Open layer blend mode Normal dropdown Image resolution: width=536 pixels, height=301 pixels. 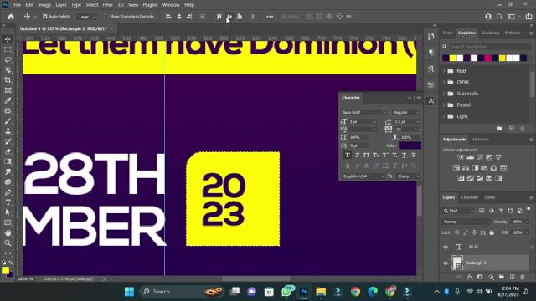(466, 222)
